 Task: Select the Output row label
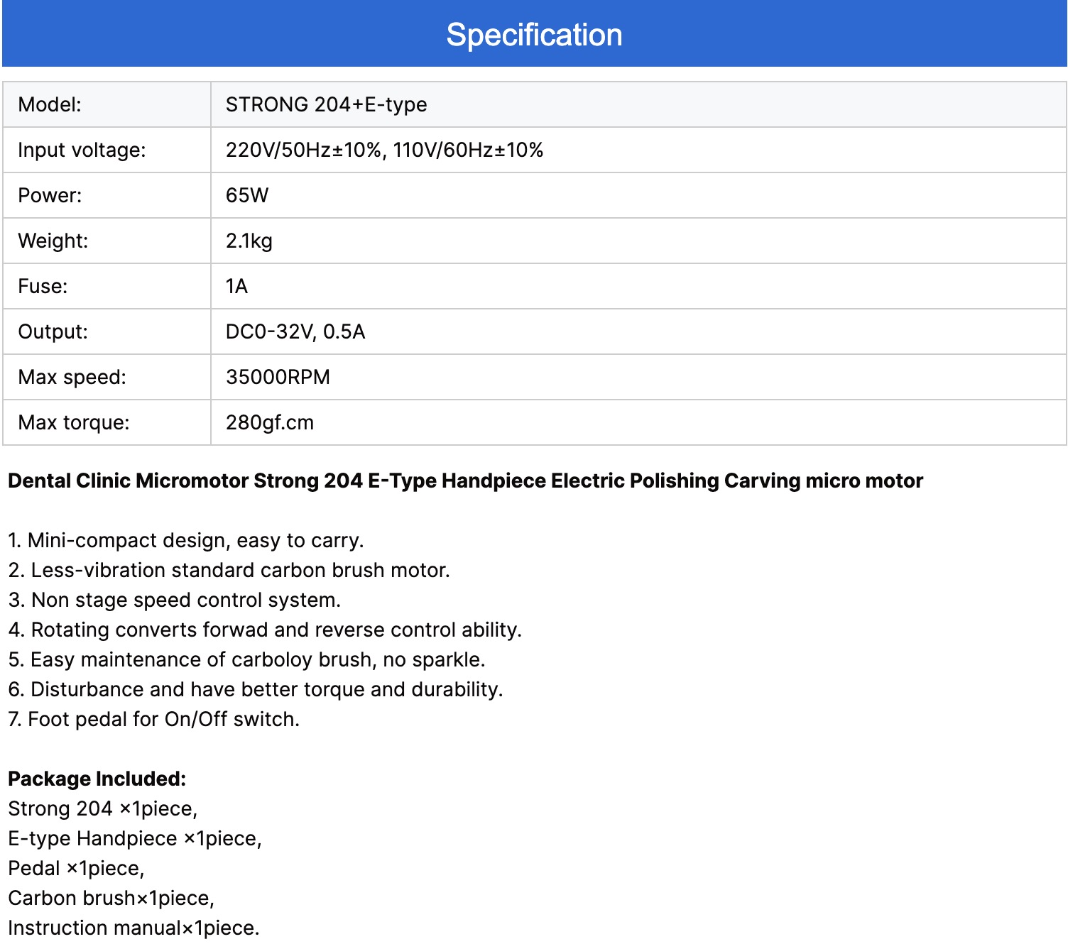53,331
